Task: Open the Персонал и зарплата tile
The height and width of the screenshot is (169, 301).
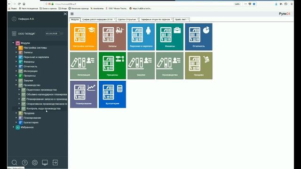Action: (x=141, y=37)
